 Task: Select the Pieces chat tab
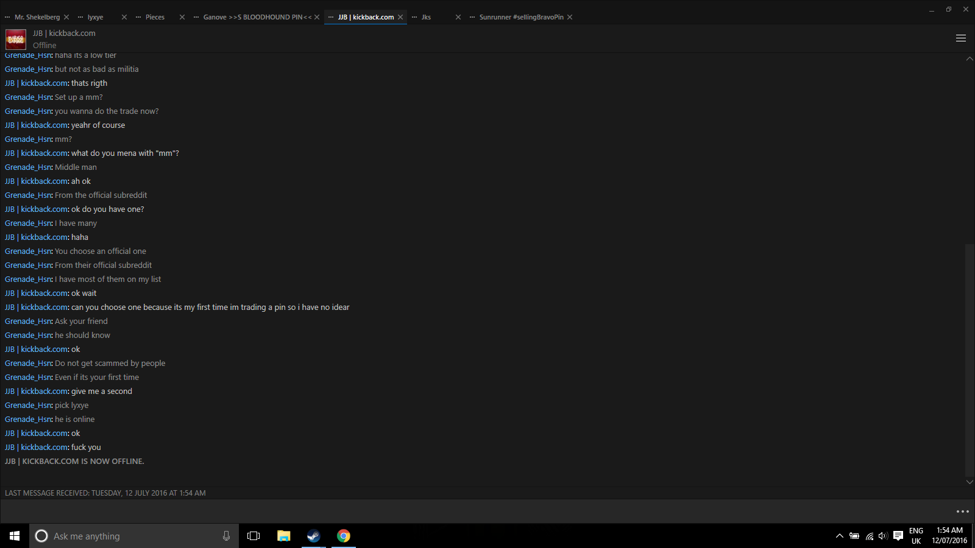point(155,17)
